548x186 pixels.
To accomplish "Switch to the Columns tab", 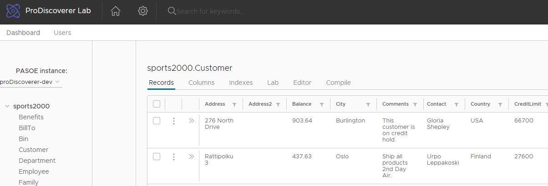I will [x=201, y=83].
